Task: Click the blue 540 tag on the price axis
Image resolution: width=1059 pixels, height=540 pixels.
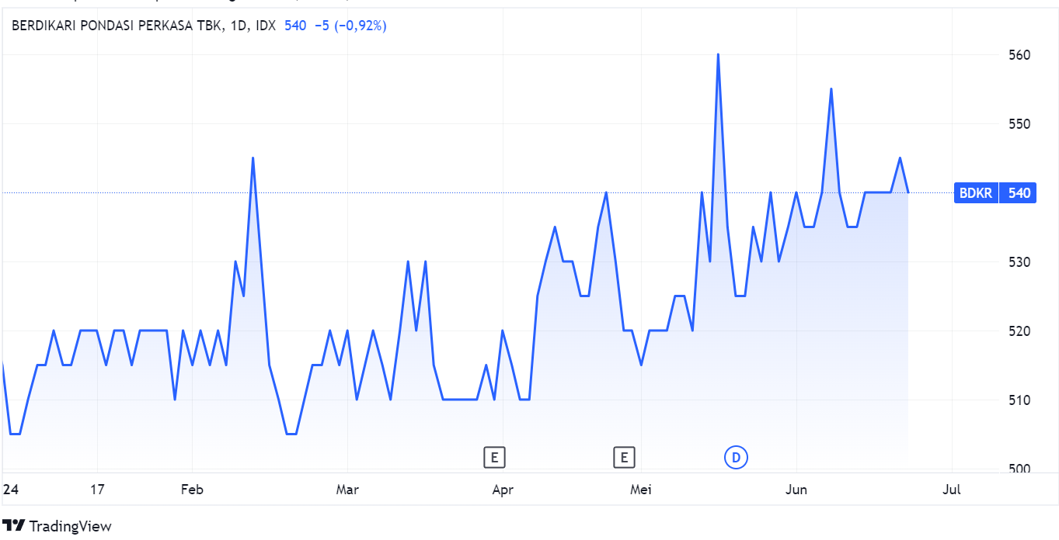Action: tap(1019, 193)
